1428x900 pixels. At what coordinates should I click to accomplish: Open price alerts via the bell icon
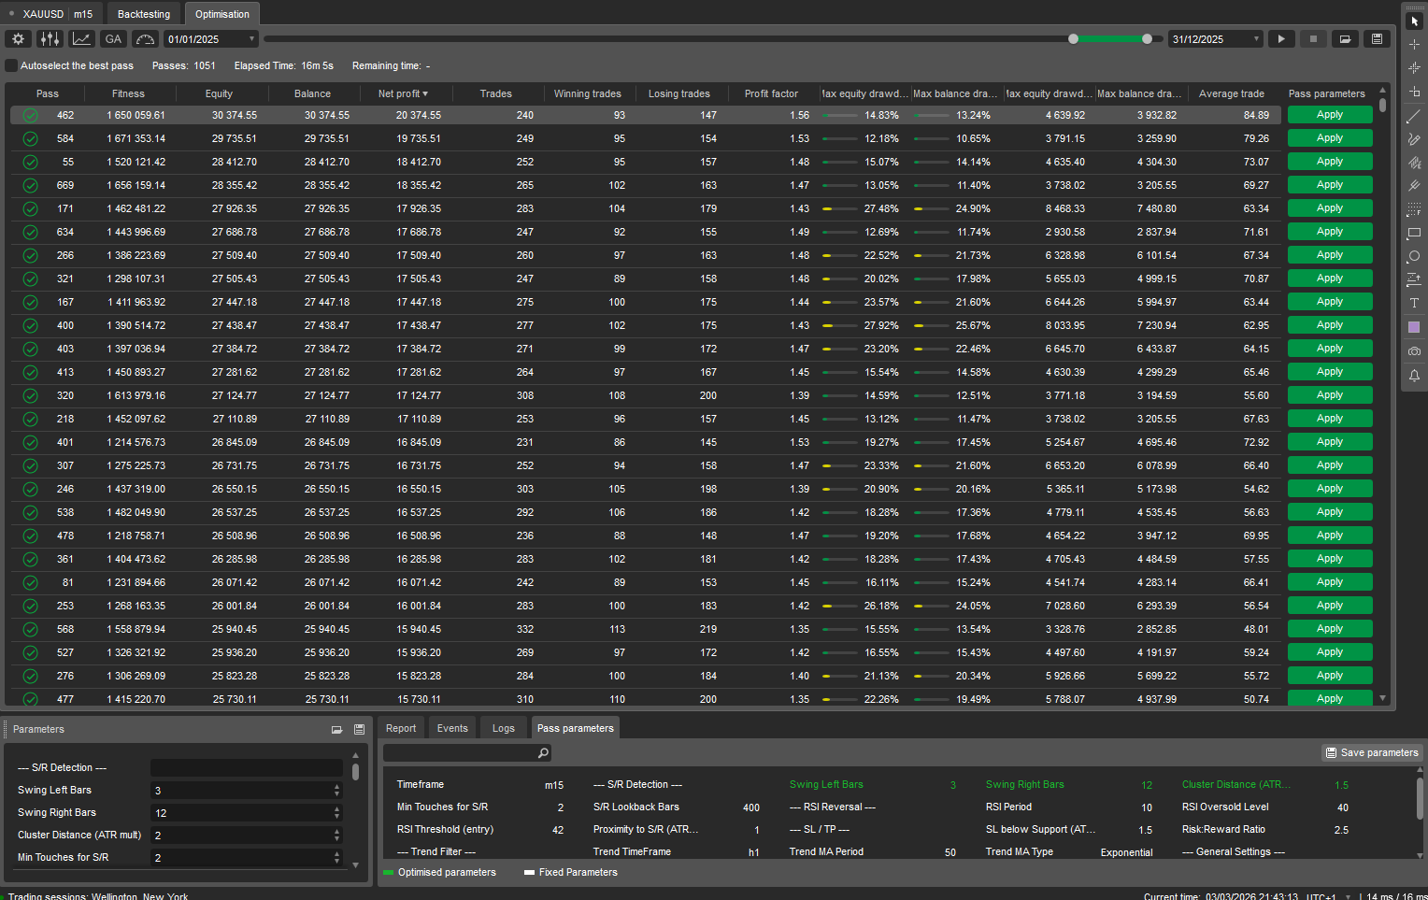[1414, 376]
